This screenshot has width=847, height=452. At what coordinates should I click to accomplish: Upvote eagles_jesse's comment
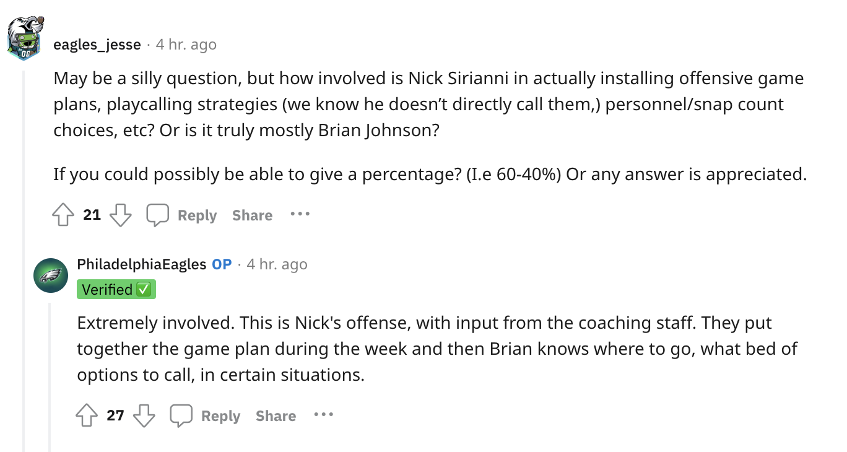[63, 215]
